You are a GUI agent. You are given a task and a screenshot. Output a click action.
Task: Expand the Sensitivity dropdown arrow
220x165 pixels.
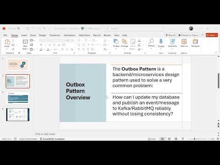(172, 49)
